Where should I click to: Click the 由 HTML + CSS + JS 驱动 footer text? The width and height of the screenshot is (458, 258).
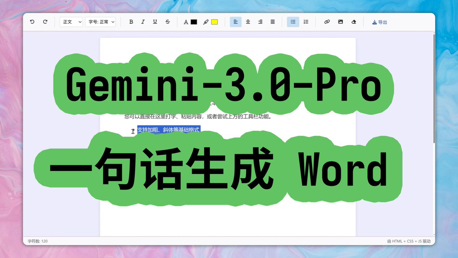(409, 241)
